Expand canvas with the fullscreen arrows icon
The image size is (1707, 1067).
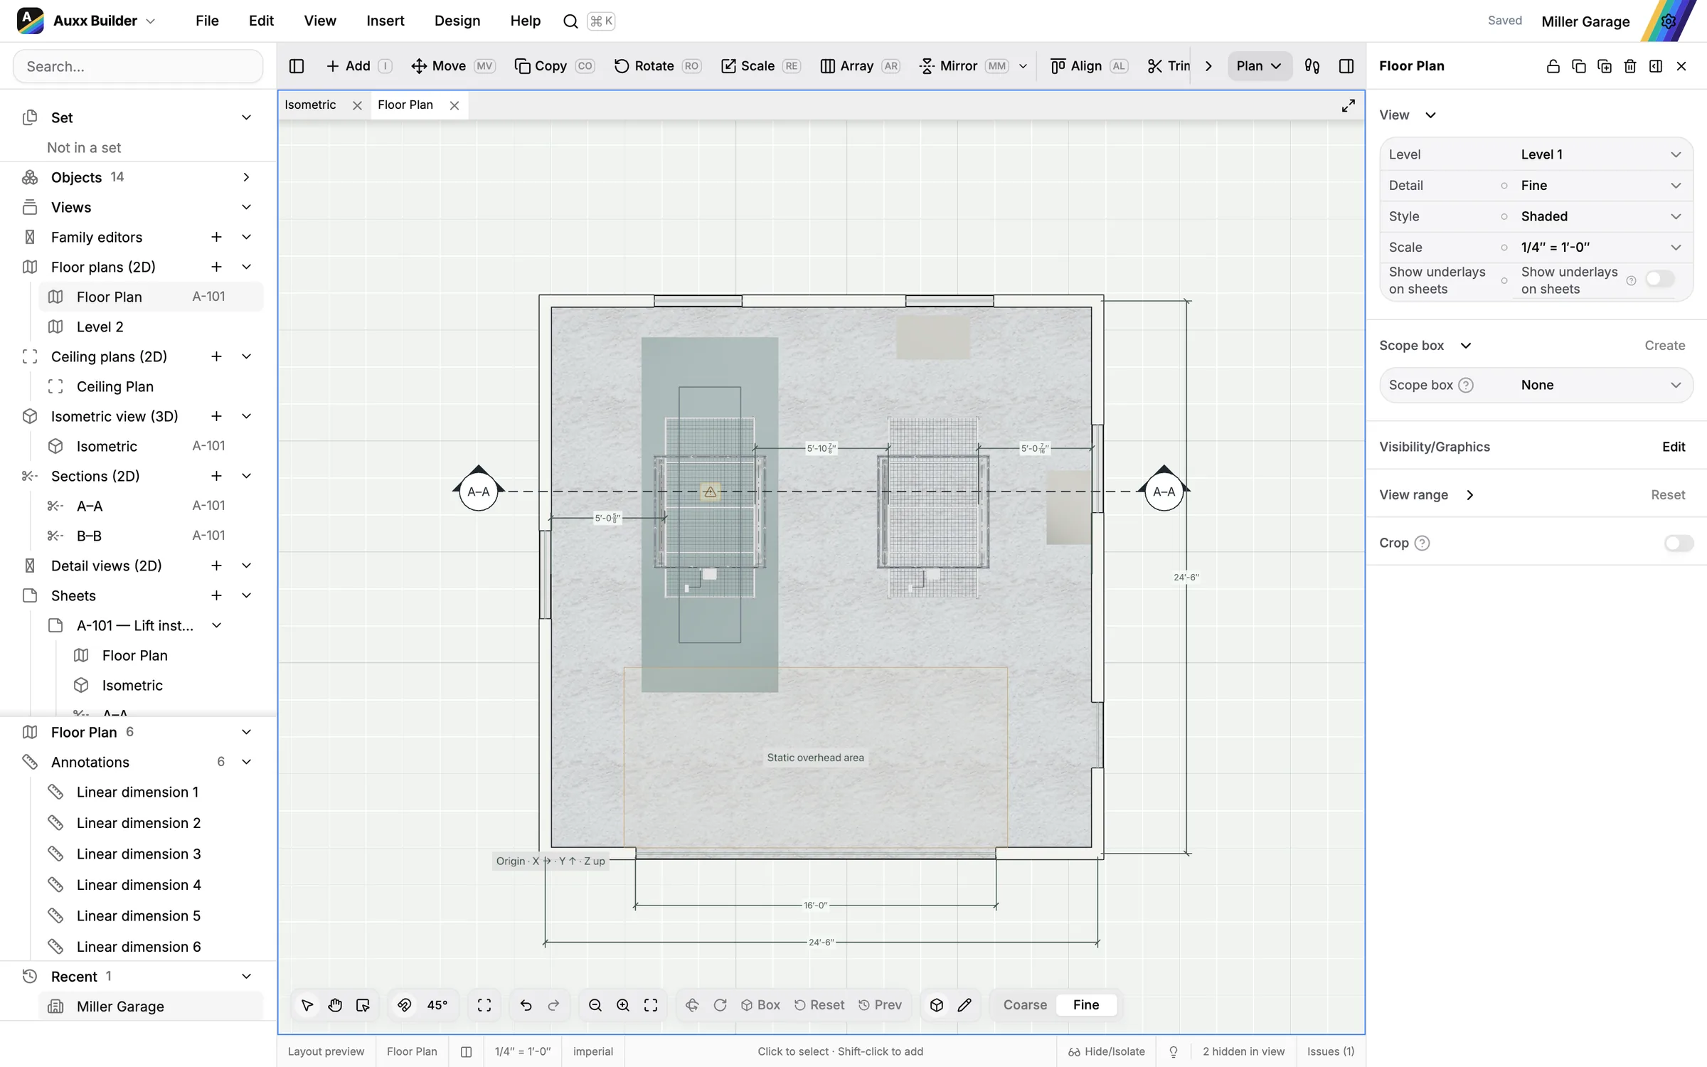1348,106
